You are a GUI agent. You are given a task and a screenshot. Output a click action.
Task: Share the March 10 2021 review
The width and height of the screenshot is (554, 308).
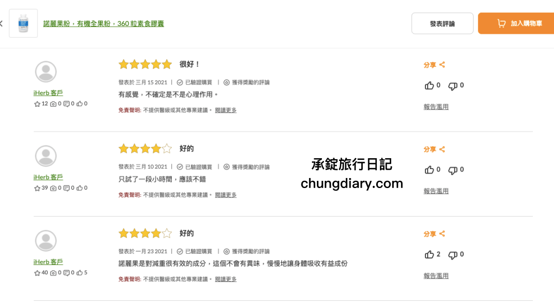click(434, 149)
